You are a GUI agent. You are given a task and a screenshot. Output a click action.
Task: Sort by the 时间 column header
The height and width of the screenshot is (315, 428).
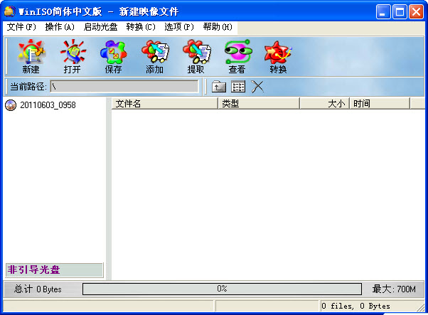[380, 103]
